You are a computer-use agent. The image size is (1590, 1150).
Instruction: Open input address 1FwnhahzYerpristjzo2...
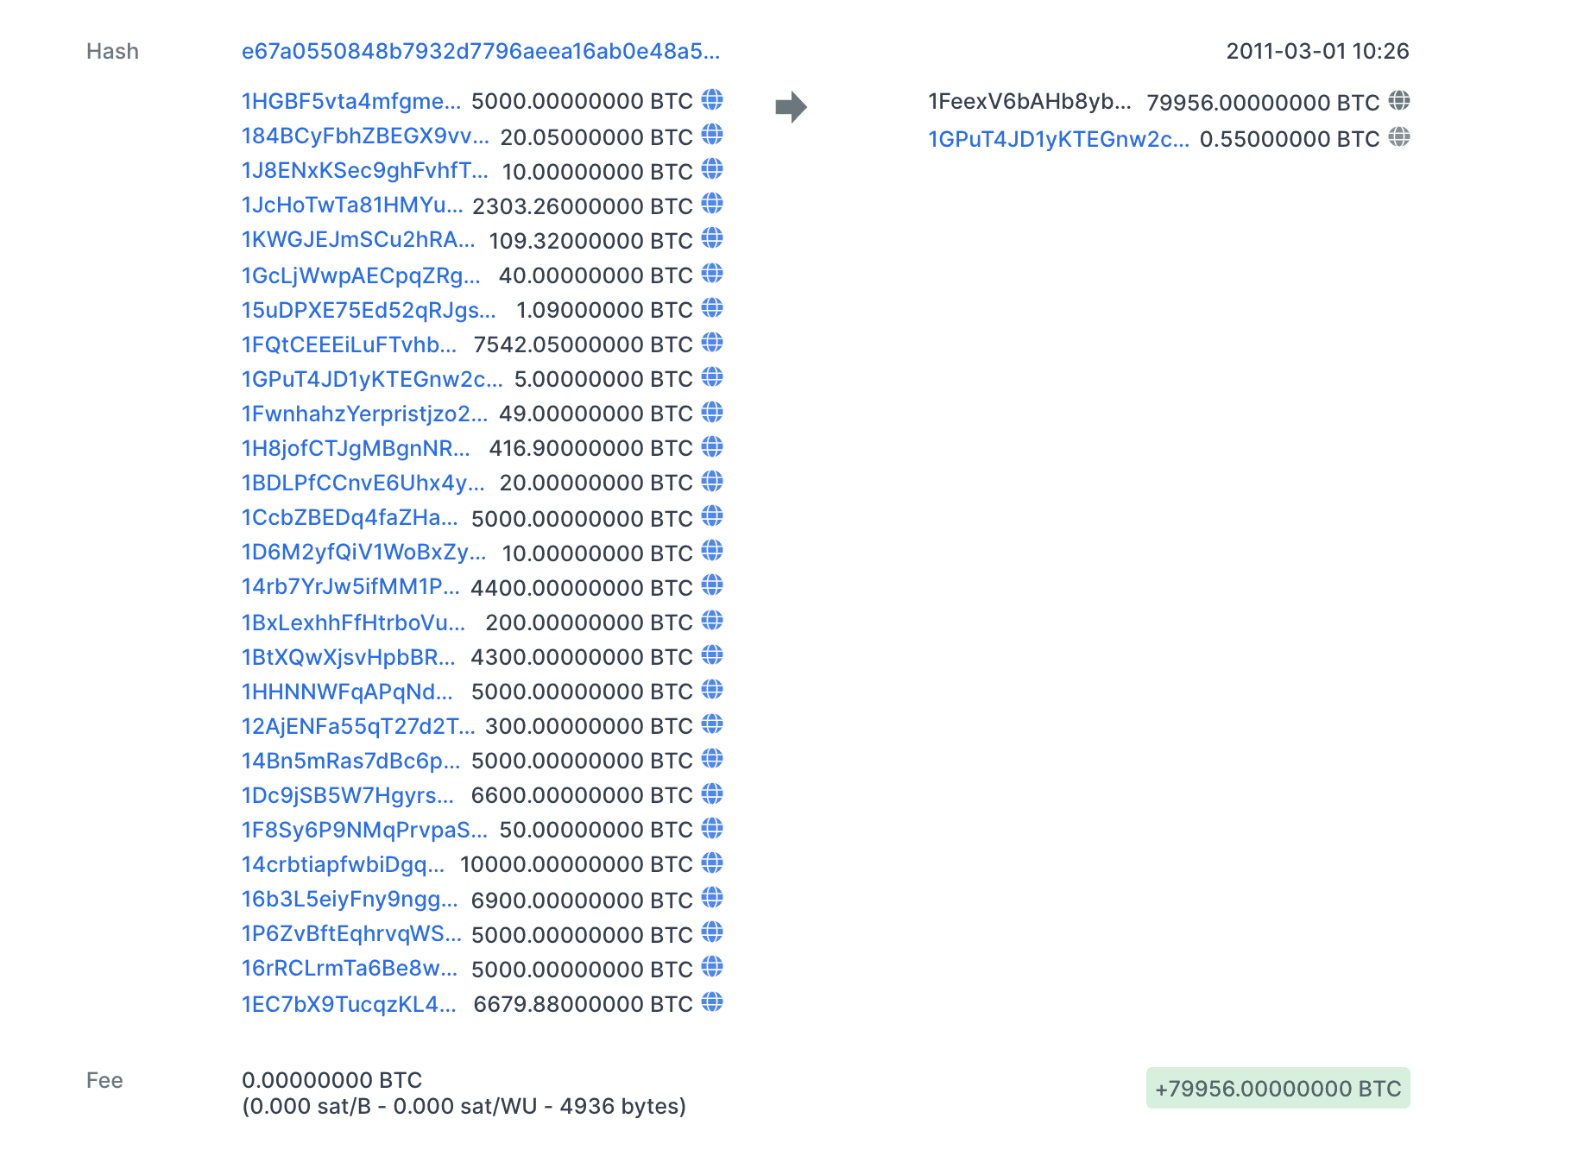point(365,414)
